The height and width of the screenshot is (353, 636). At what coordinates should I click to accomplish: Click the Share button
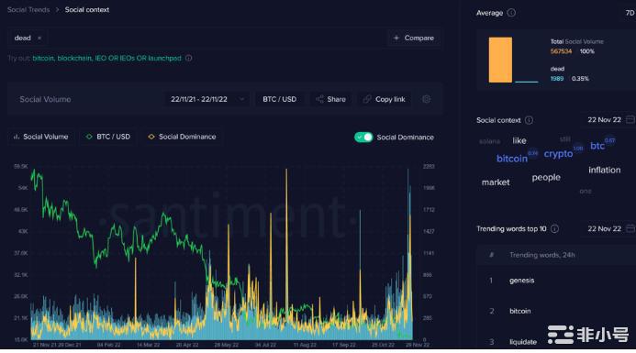[331, 99]
